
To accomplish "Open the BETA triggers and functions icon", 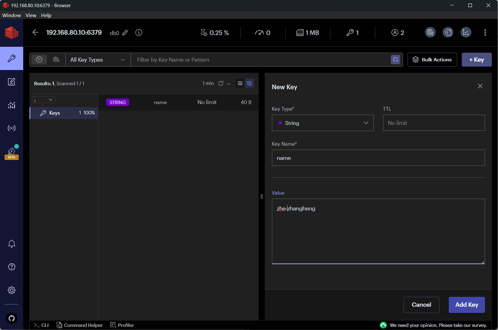I will pos(11,152).
